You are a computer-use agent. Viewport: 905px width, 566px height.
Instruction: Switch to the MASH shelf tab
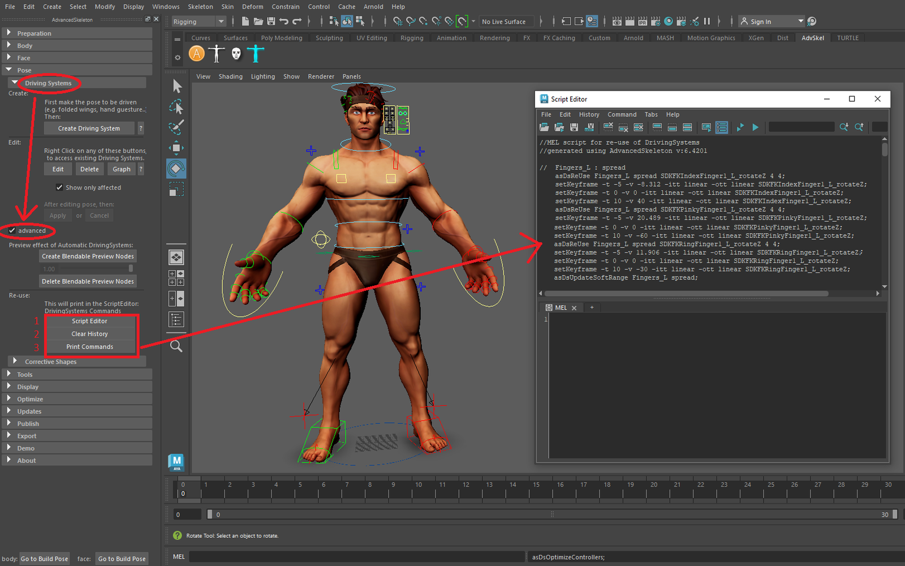(665, 38)
